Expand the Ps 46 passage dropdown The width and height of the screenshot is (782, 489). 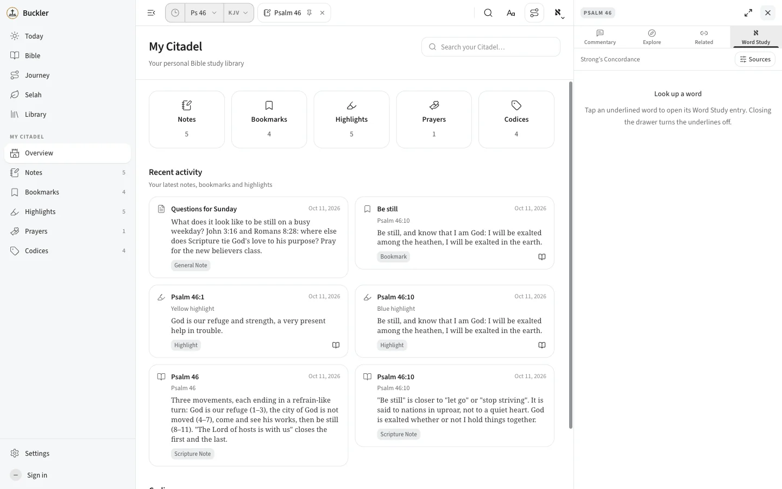[204, 13]
